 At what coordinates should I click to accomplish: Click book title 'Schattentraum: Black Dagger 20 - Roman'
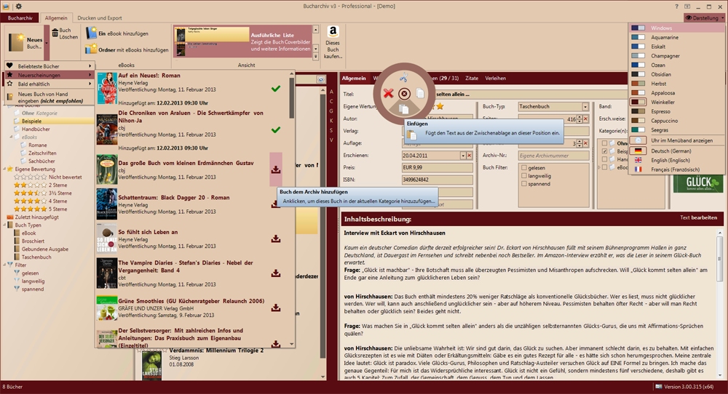tap(174, 198)
